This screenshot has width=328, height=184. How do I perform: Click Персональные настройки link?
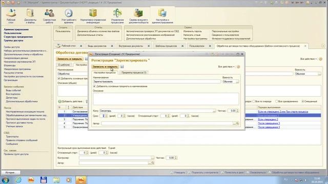click(x=225, y=31)
